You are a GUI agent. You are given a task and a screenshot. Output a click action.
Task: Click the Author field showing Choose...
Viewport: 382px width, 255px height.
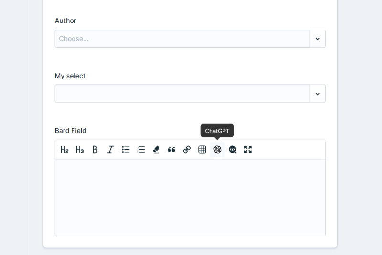tap(182, 39)
